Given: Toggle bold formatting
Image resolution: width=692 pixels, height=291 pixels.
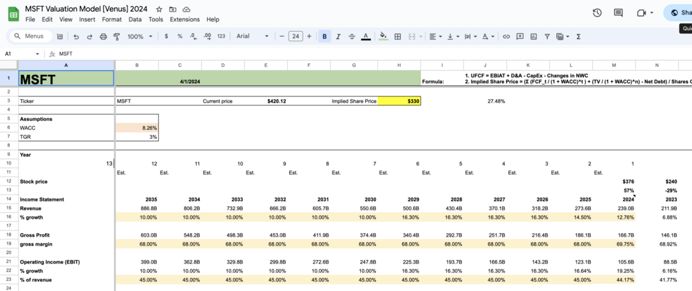Looking at the screenshot, I should (x=325, y=36).
